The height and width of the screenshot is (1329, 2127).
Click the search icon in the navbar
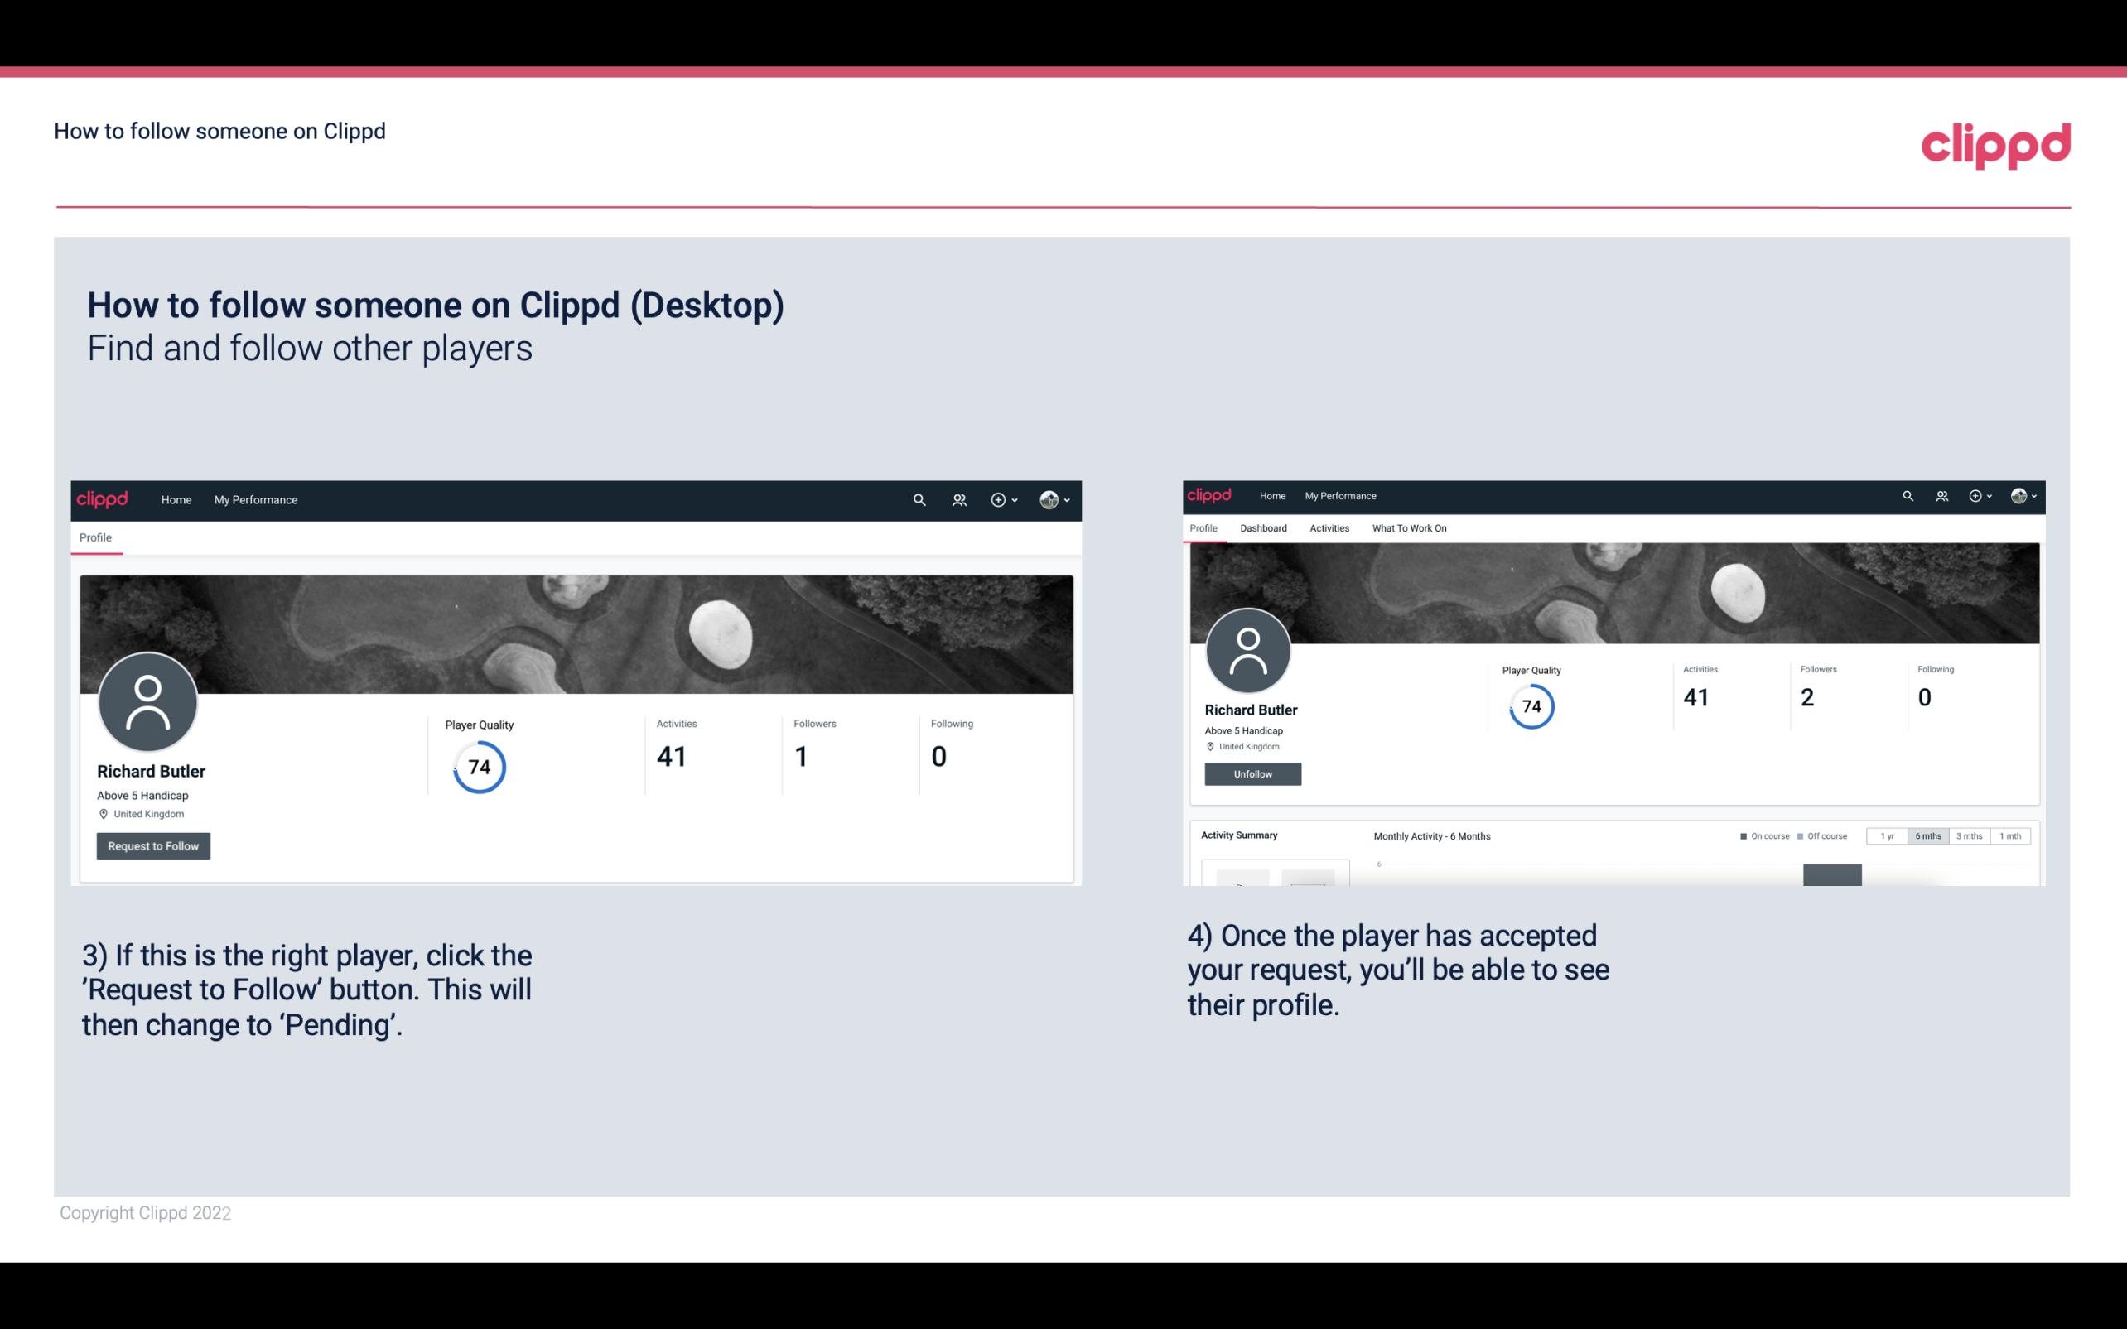(x=920, y=501)
